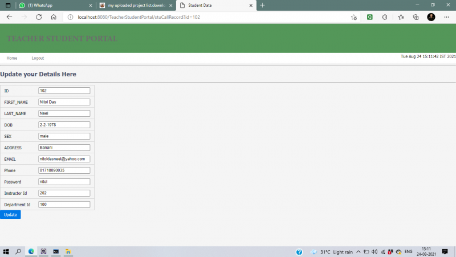Click the DOB field showing 2-2-1978
The width and height of the screenshot is (456, 257).
coord(64,125)
